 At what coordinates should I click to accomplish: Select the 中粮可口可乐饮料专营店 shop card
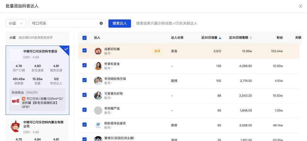click(38, 80)
